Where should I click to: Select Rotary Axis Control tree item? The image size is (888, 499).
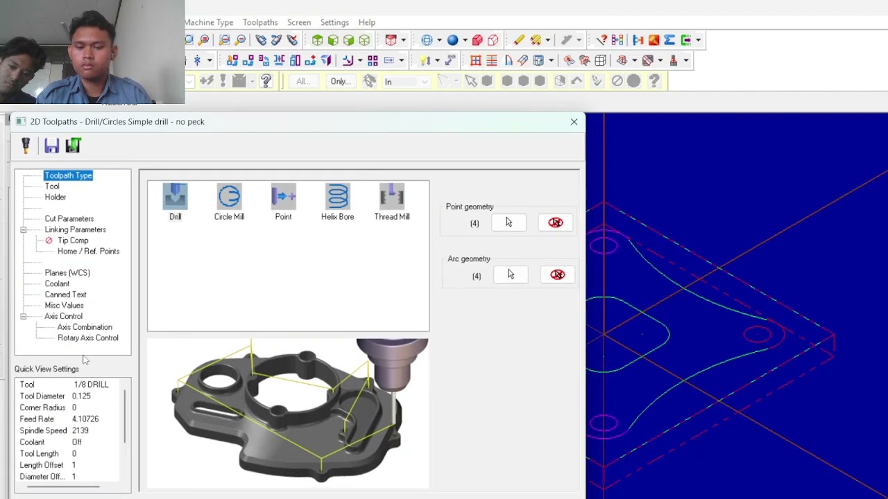(x=88, y=338)
